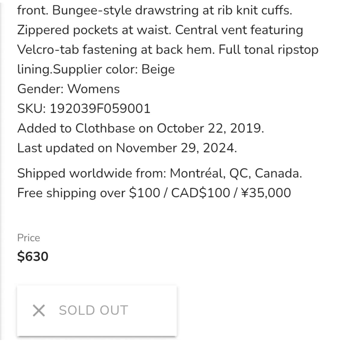Click the X icon beside Sold Out
The image size is (338, 344).
[x=39, y=310]
